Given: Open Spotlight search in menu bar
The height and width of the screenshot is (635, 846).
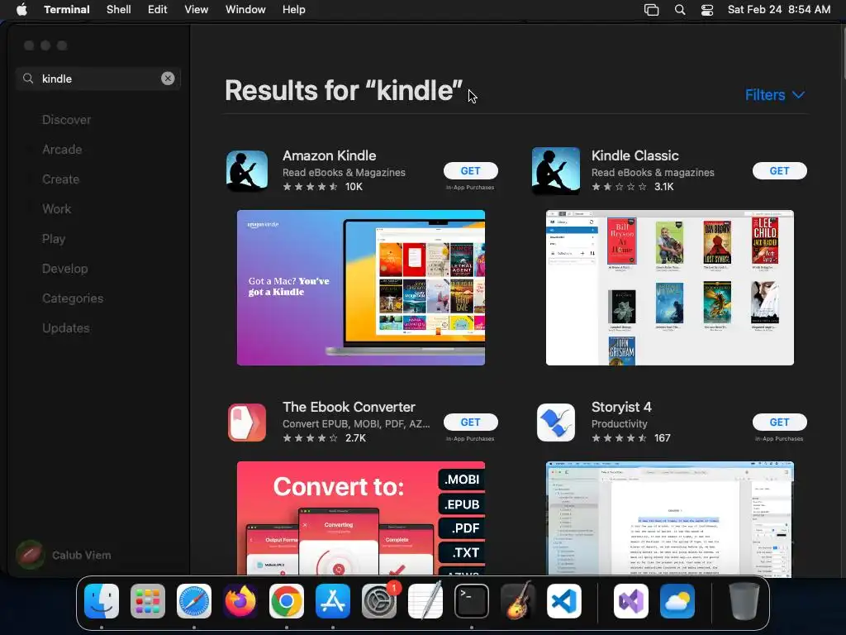Looking at the screenshot, I should [x=680, y=10].
